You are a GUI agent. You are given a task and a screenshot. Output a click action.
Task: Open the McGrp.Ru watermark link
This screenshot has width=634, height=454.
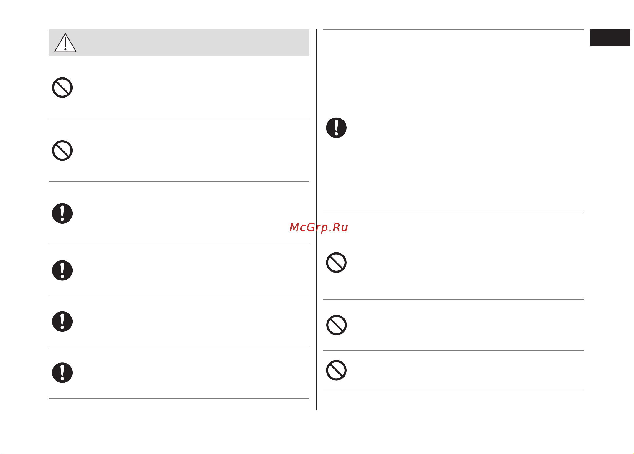[319, 227]
